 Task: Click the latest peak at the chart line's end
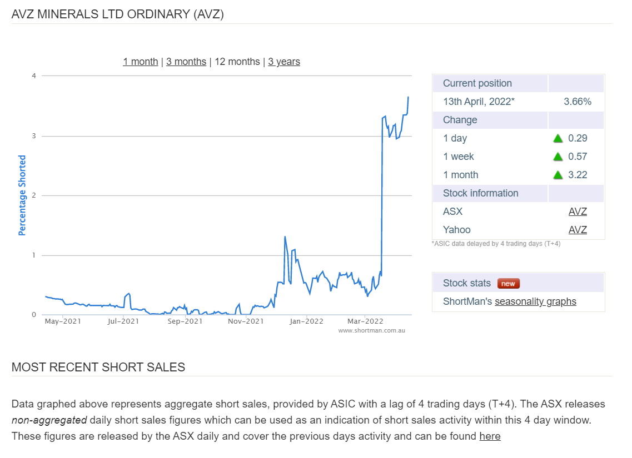click(x=408, y=97)
